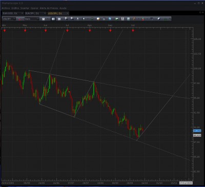Screen dimensions: 205x187
Task: Switch to the EUR/USD, D1 chart tab
Action: [x=10, y=13]
